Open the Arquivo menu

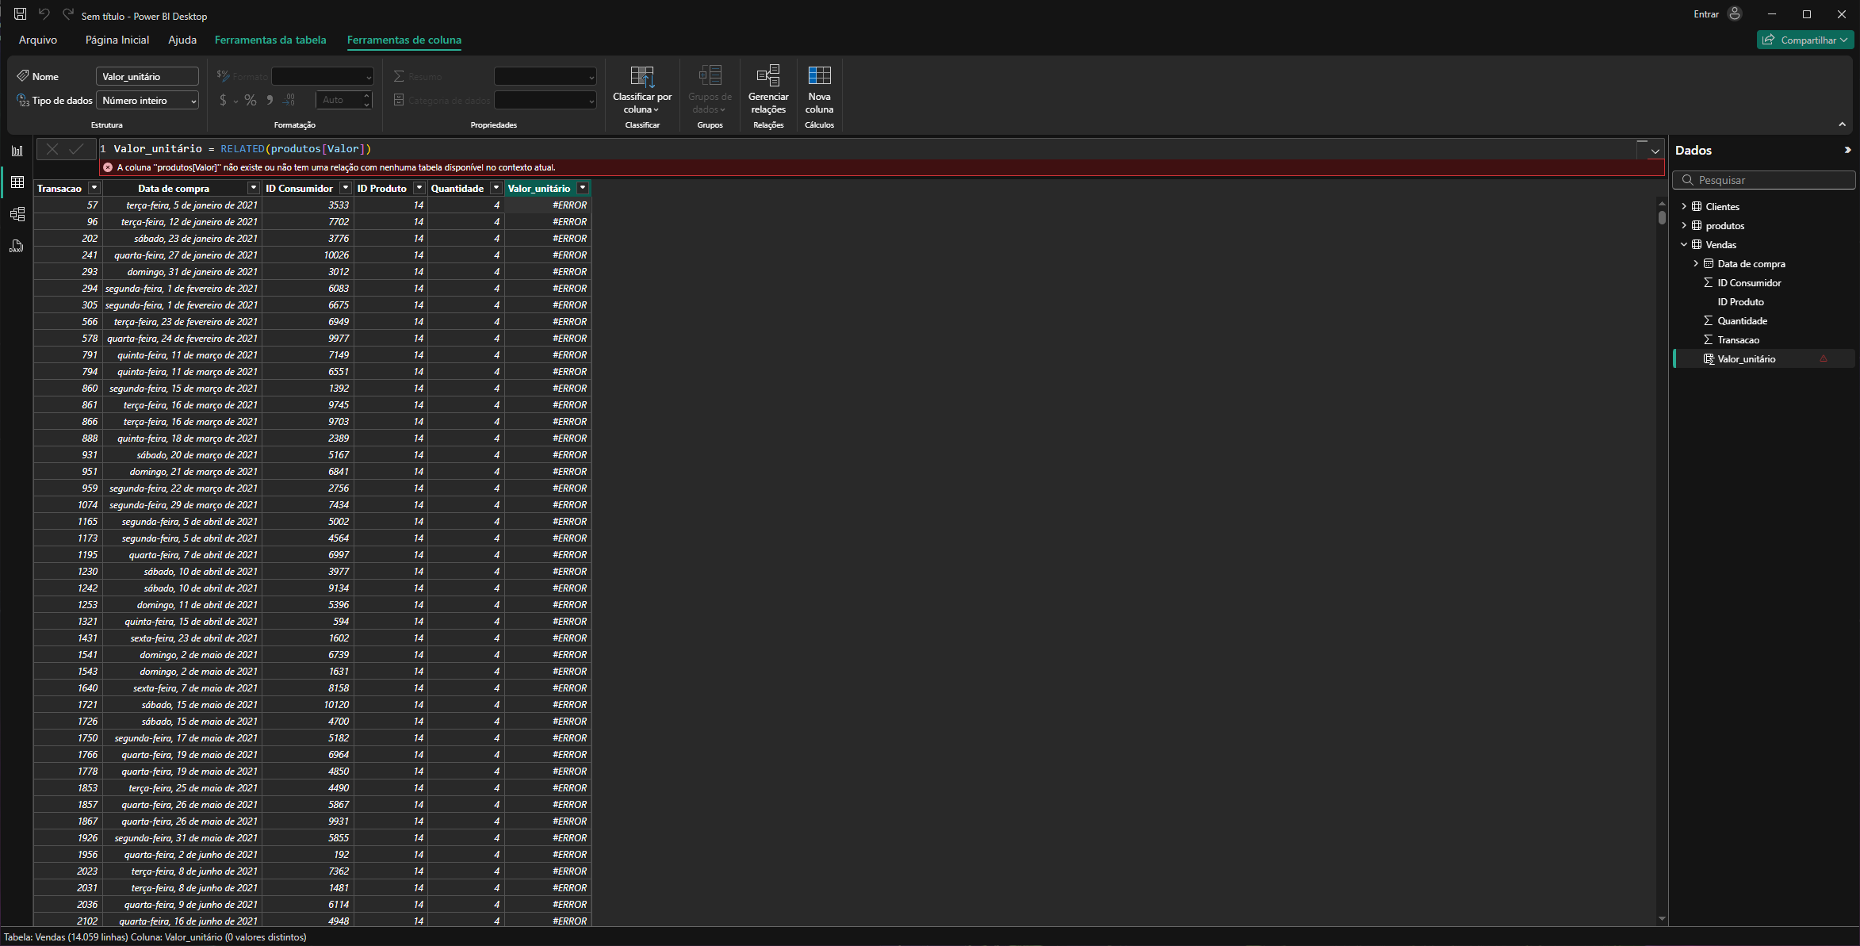[x=38, y=40]
